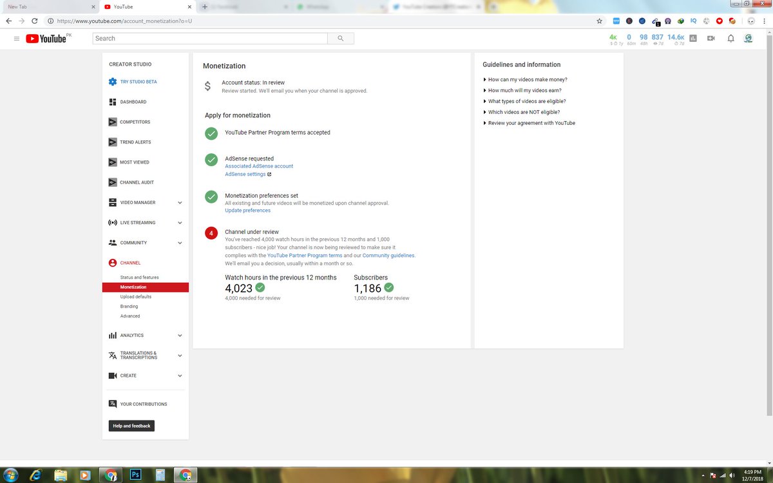Open YouTube Partner Program terms link

(305, 256)
